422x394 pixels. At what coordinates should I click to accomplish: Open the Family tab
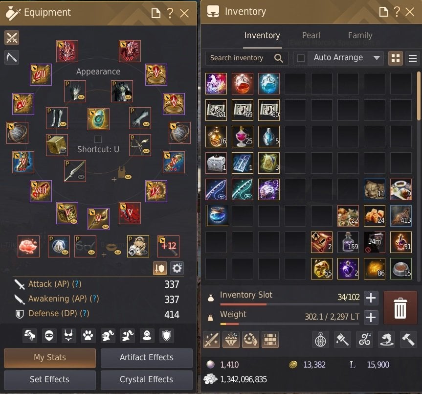click(x=360, y=35)
